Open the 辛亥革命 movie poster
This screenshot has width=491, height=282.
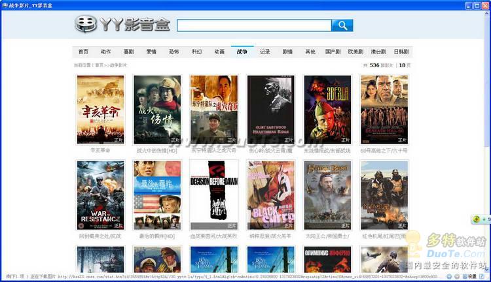click(x=100, y=110)
